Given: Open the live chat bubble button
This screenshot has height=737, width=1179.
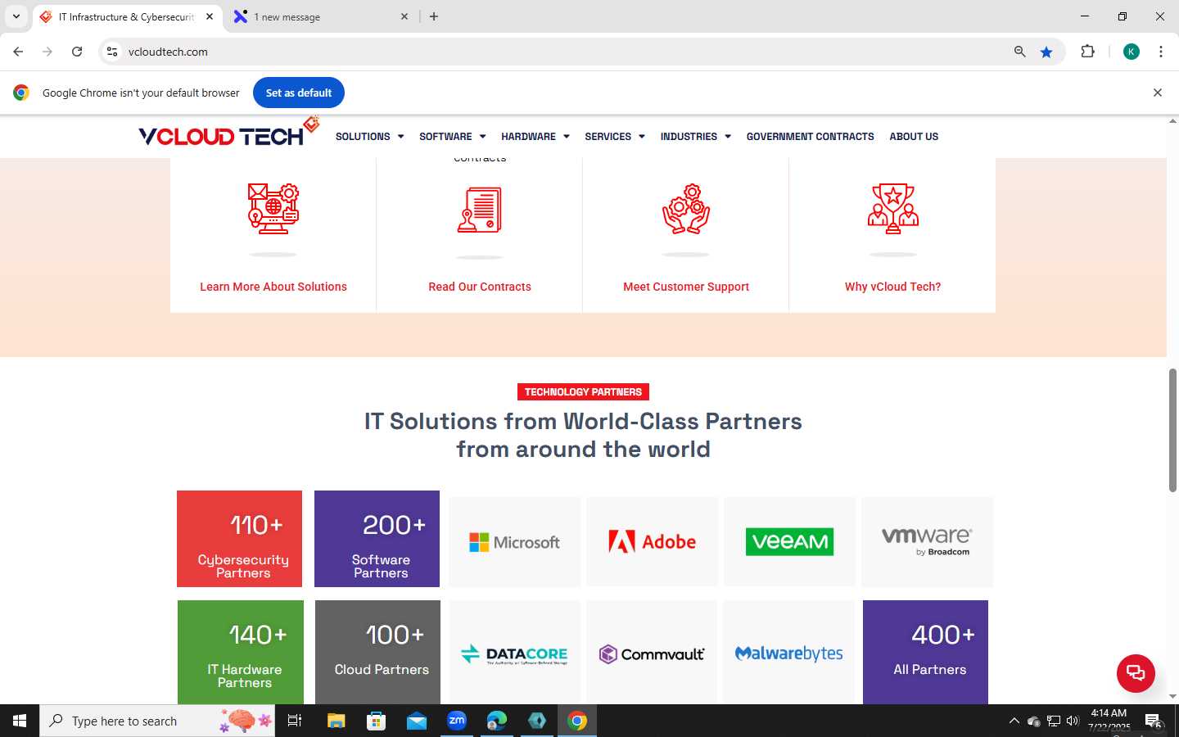Looking at the screenshot, I should click(x=1136, y=673).
